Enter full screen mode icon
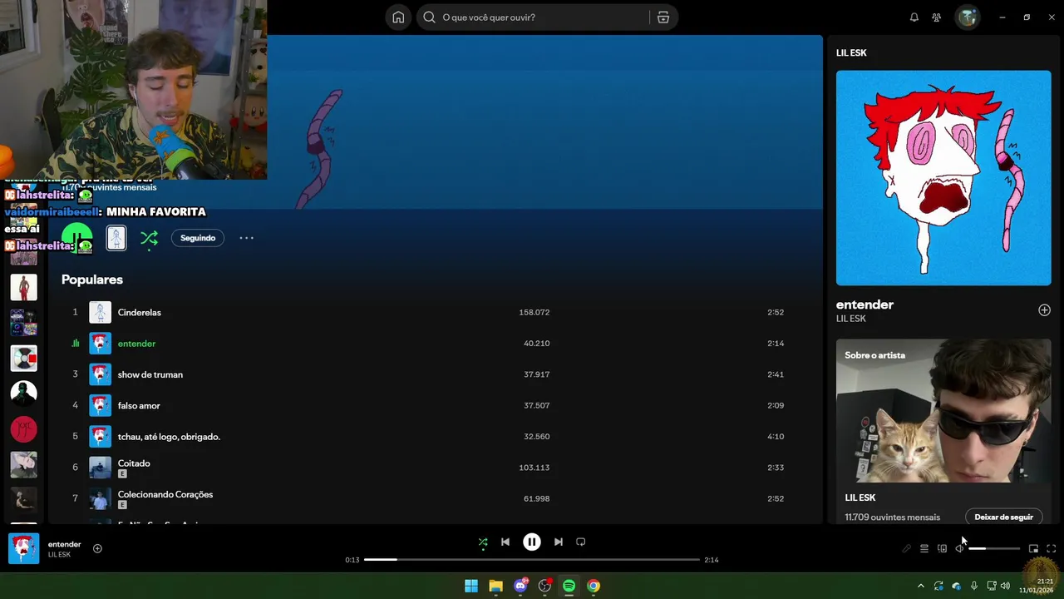Screen dimensions: 1064x599 [1052, 548]
